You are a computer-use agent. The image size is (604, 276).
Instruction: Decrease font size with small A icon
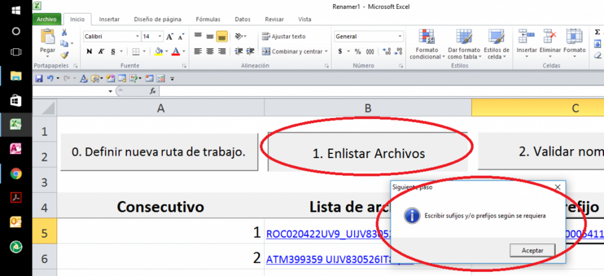coord(181,37)
